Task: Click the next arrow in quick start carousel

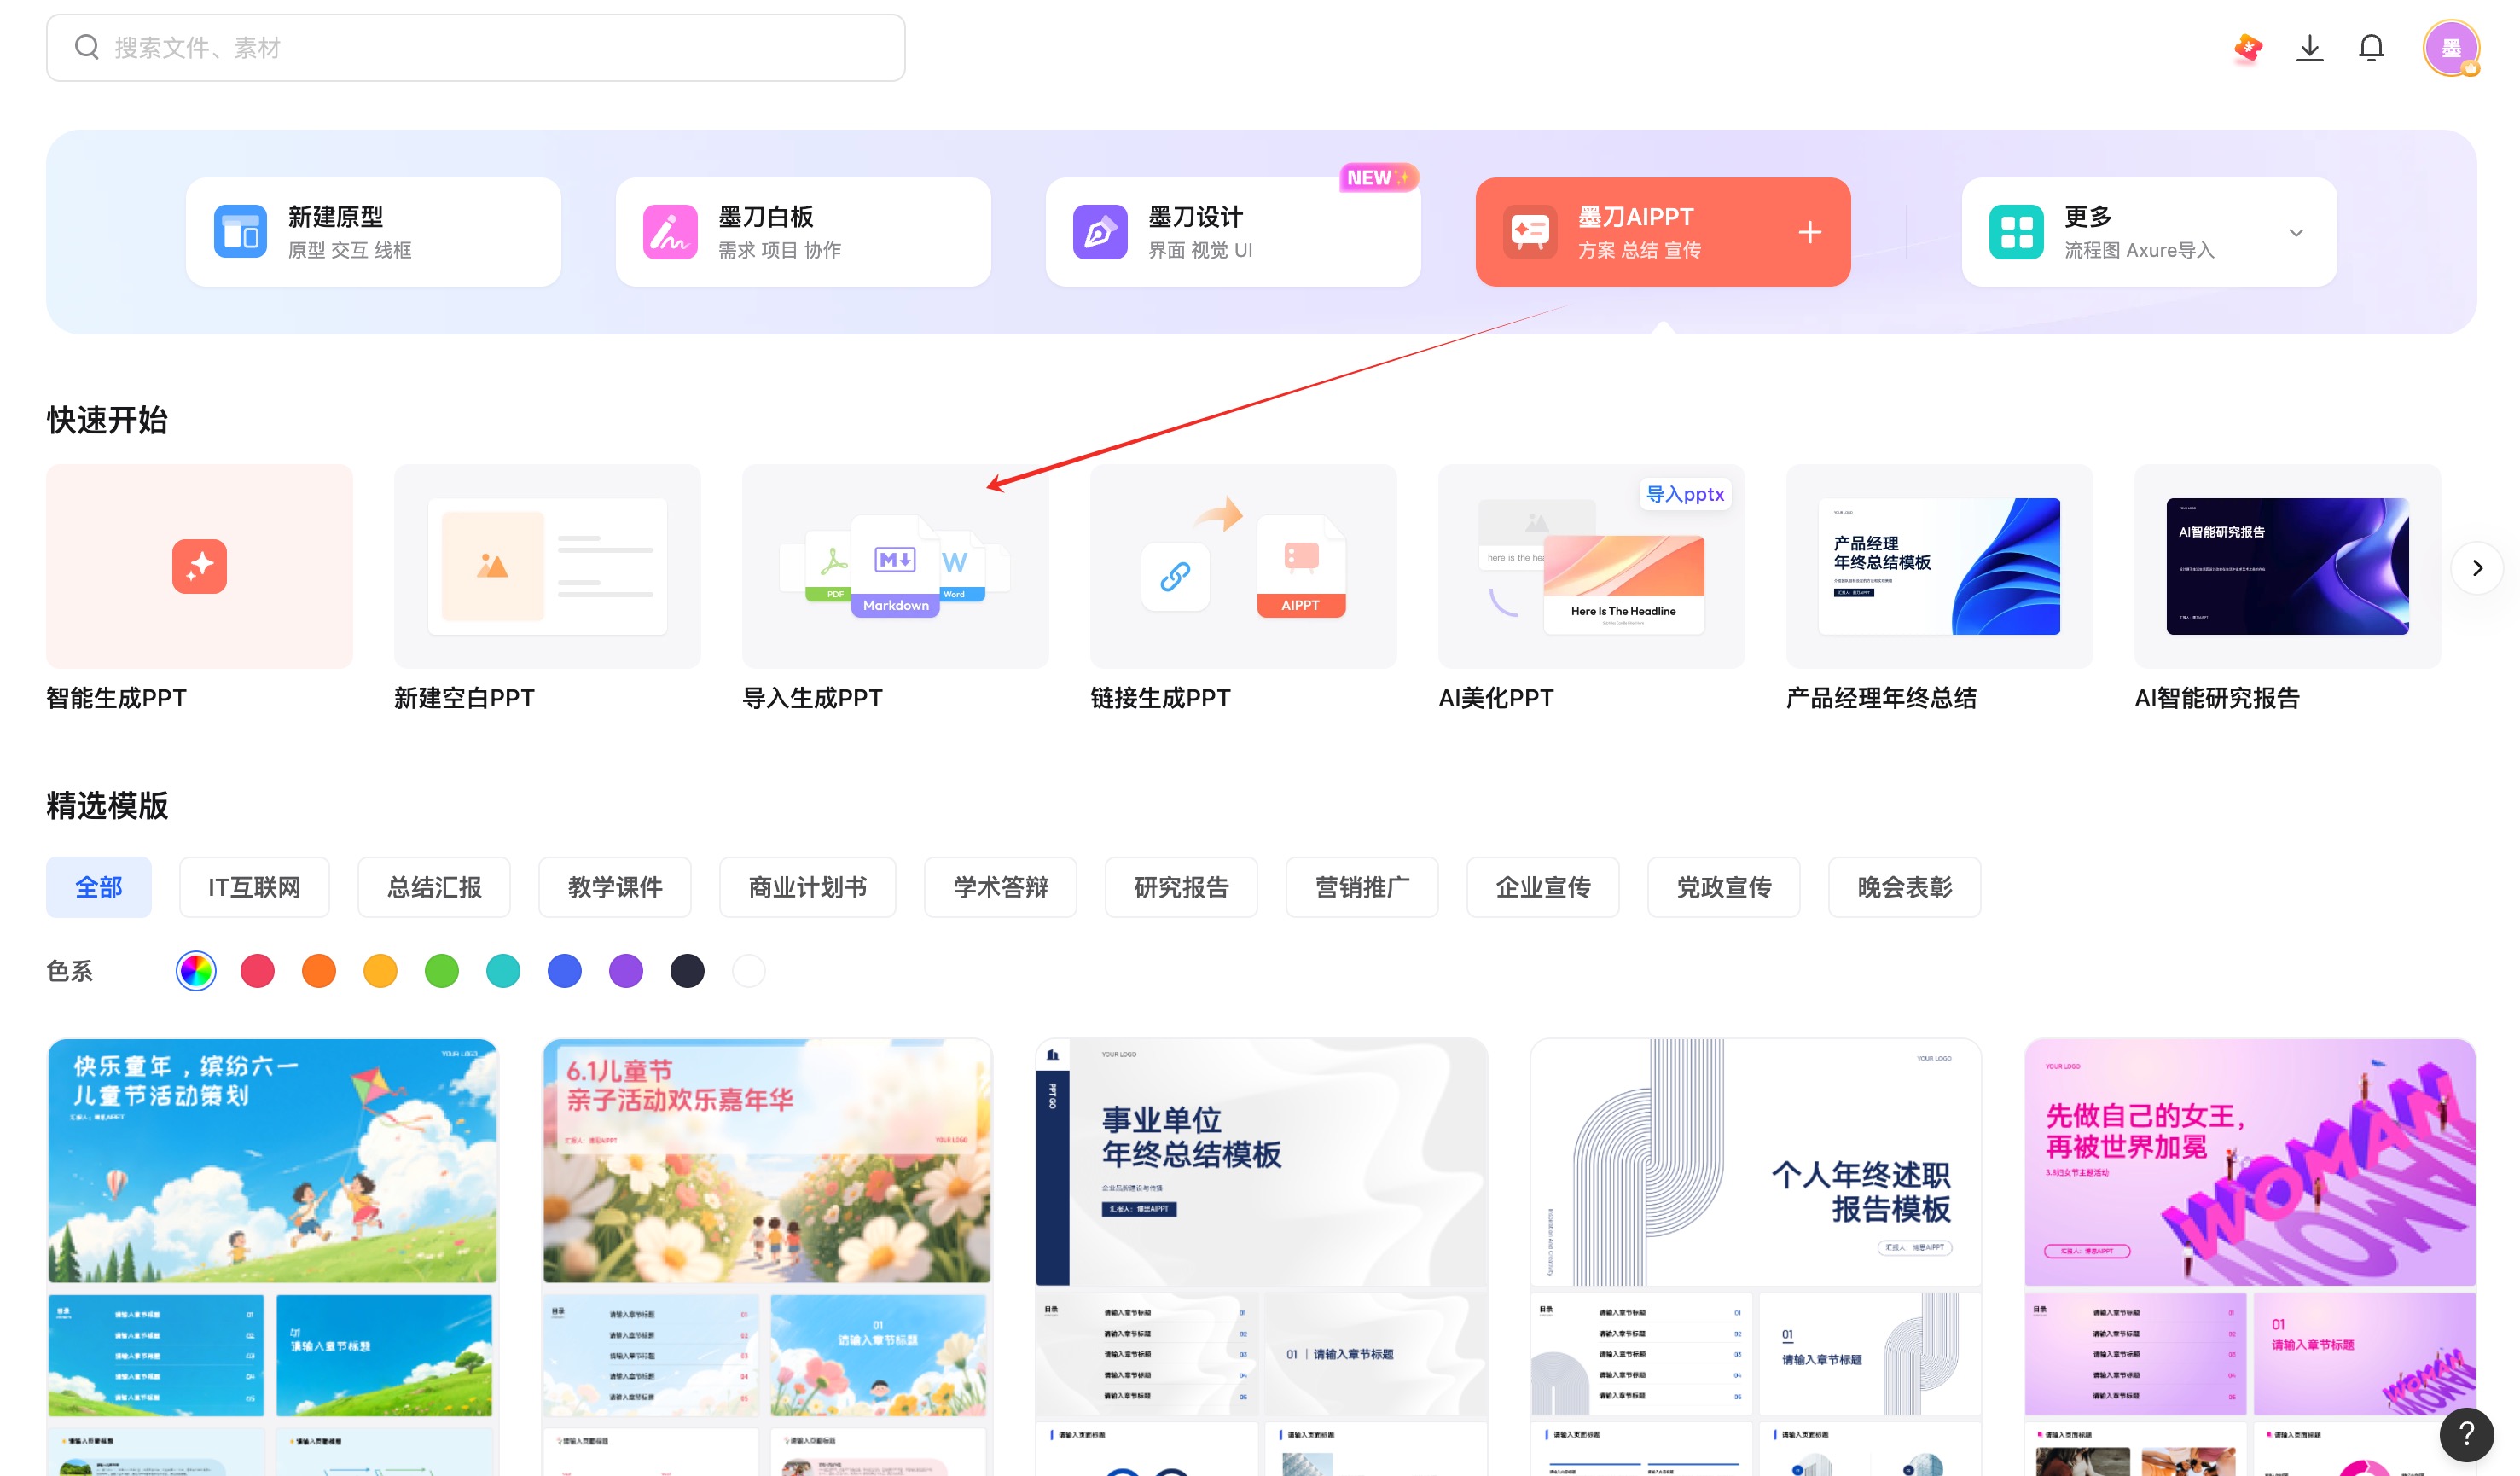Action: (x=2477, y=567)
